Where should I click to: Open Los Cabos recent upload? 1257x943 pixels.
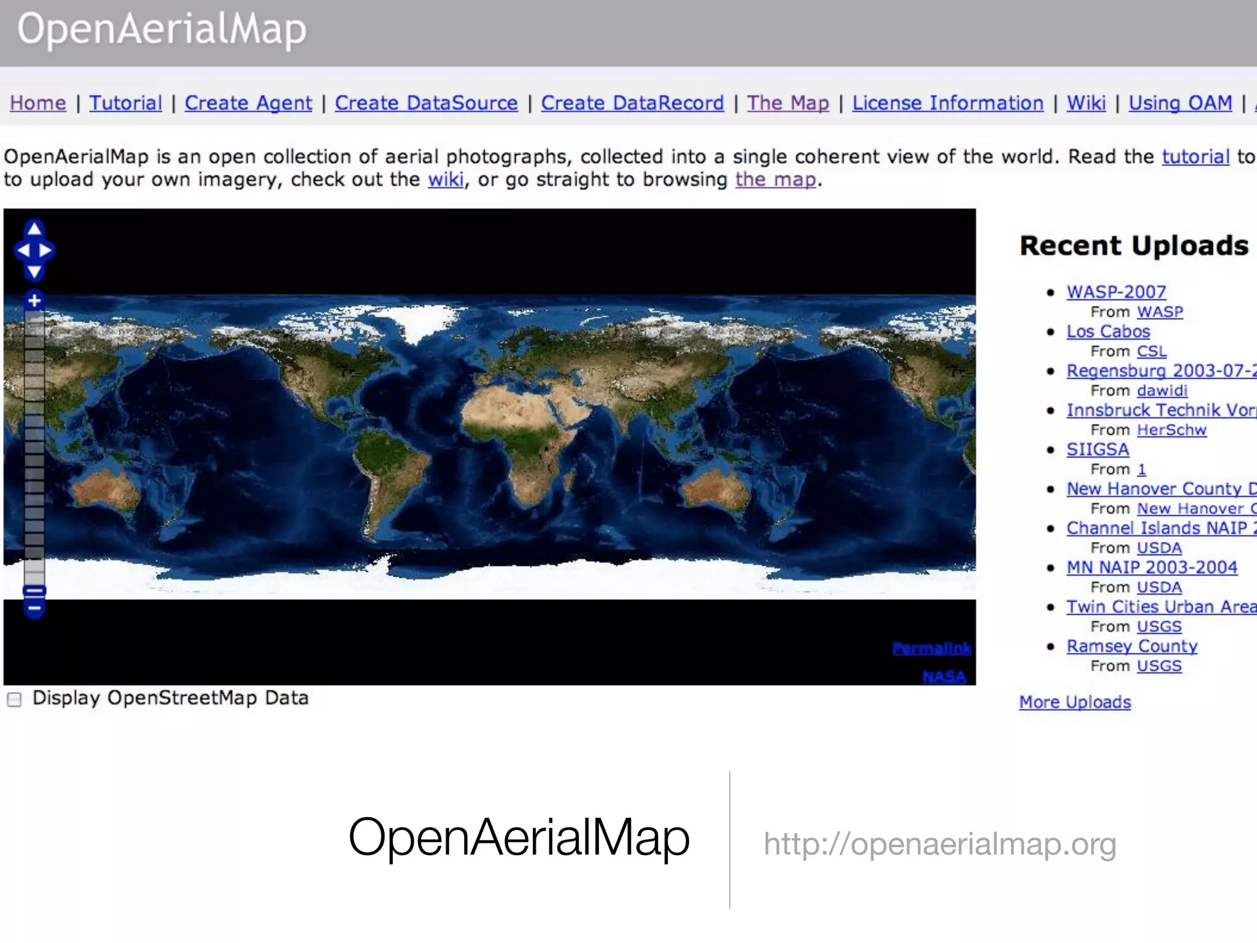[1108, 332]
